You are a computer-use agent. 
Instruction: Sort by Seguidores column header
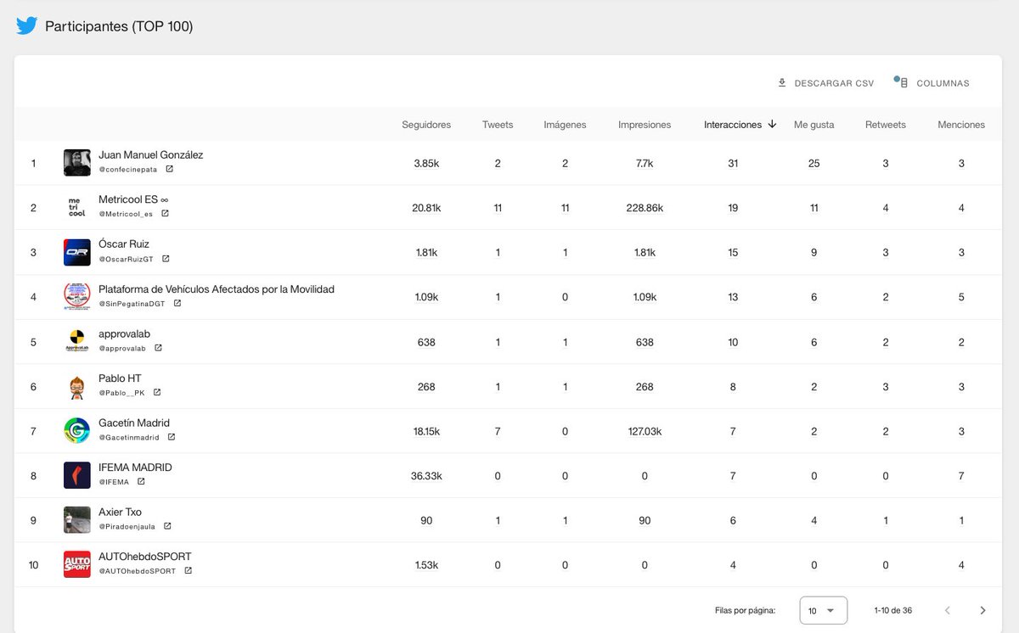pyautogui.click(x=426, y=125)
